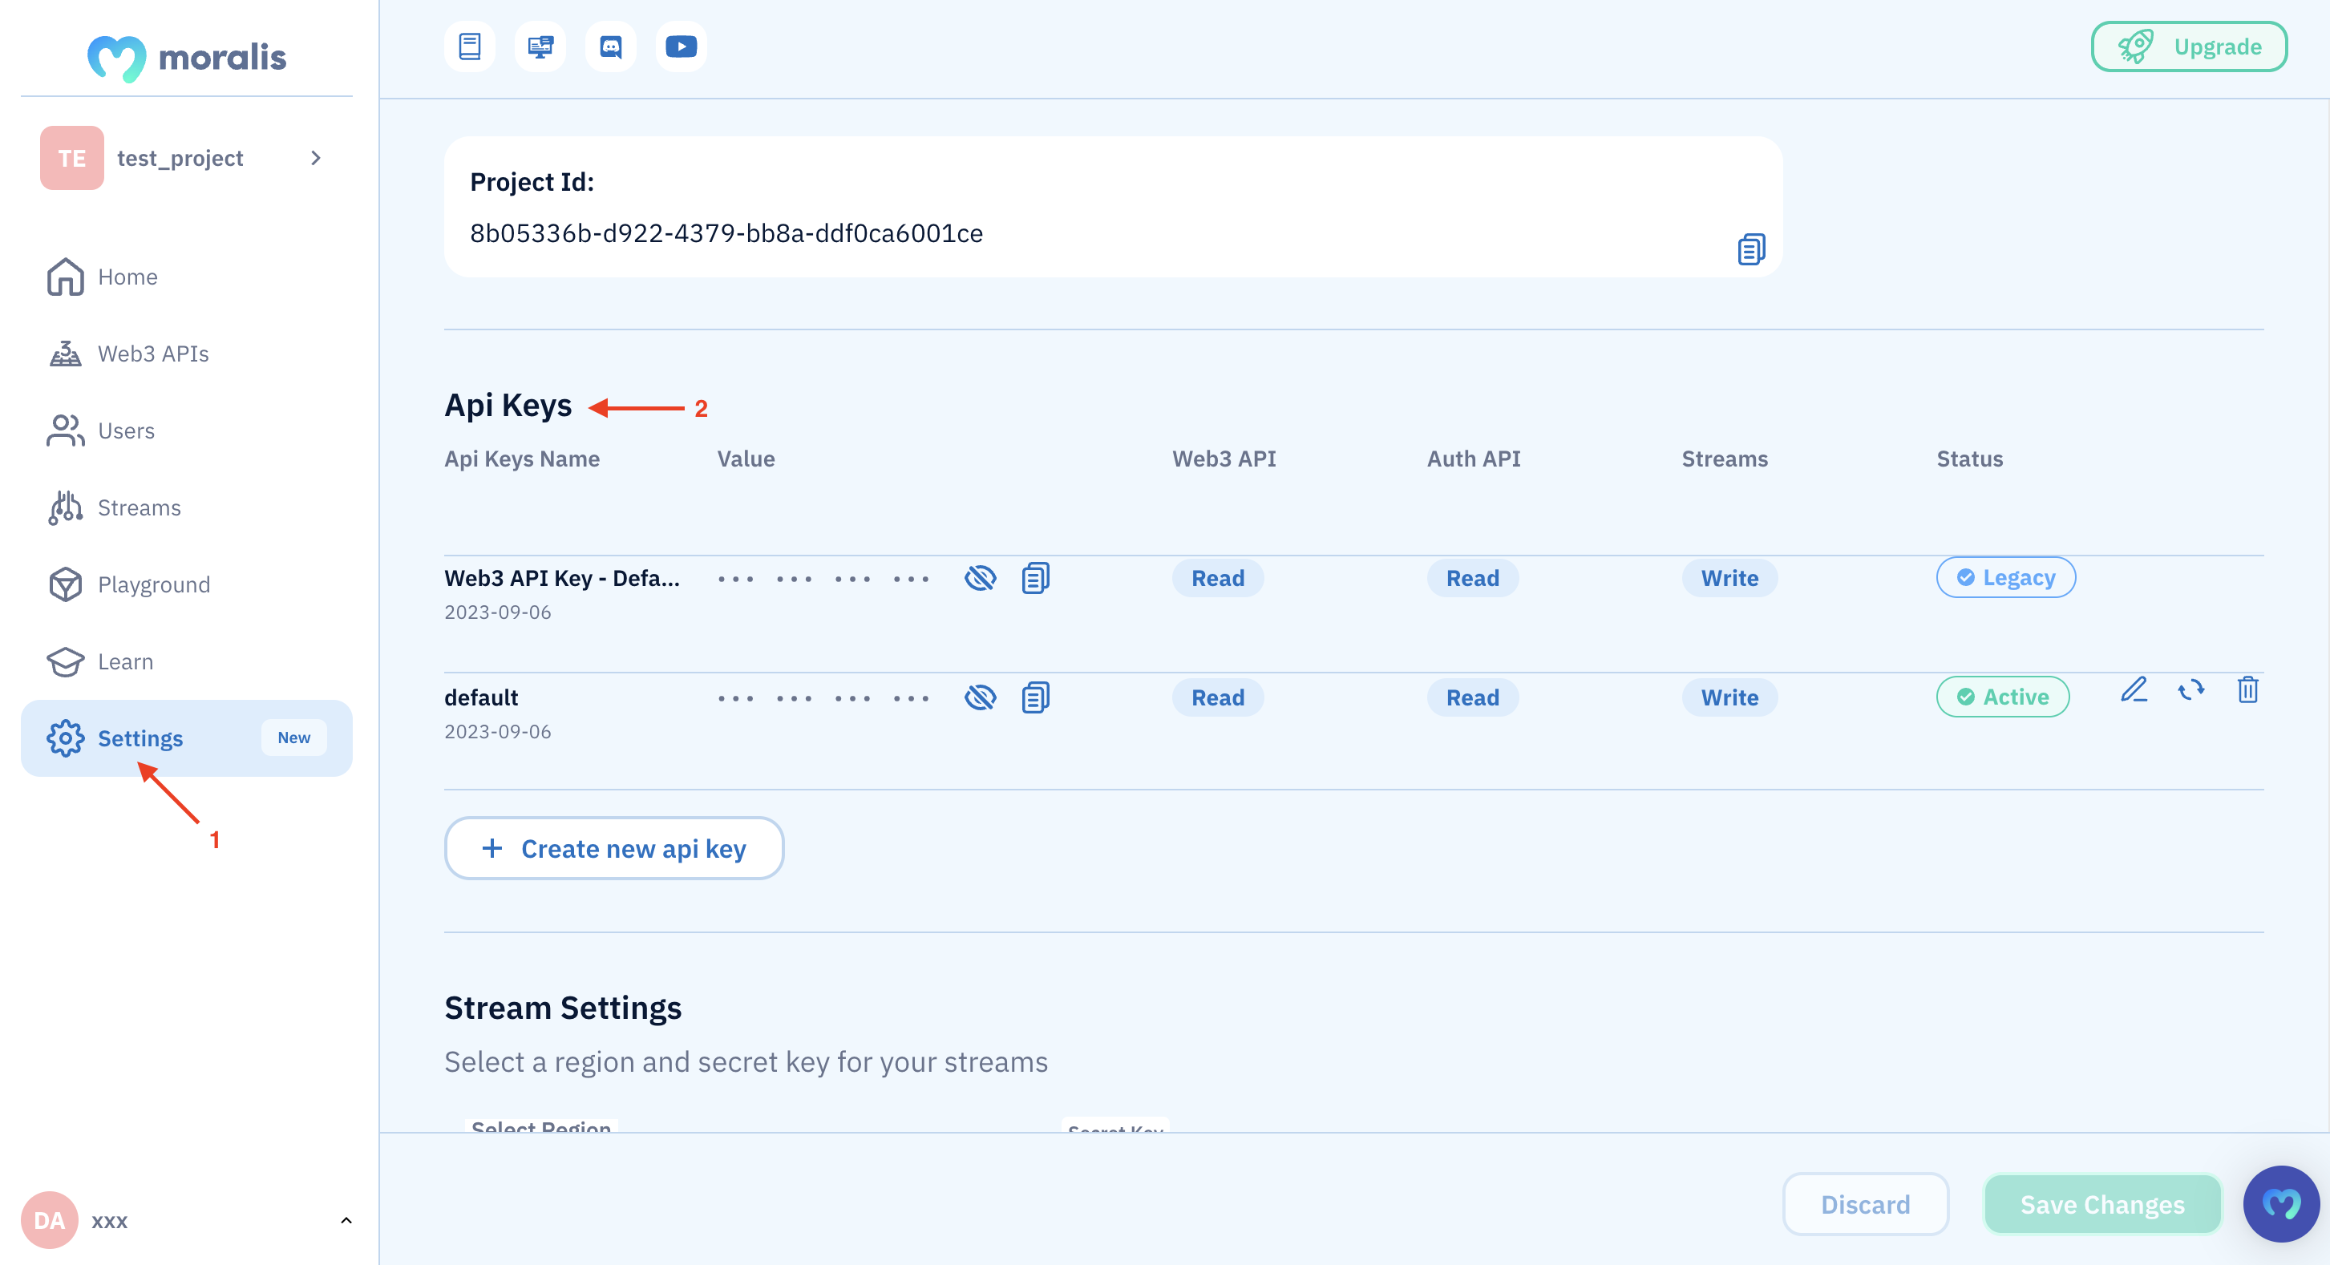Click the 'default' key name
This screenshot has height=1265, width=2330.
(x=481, y=697)
